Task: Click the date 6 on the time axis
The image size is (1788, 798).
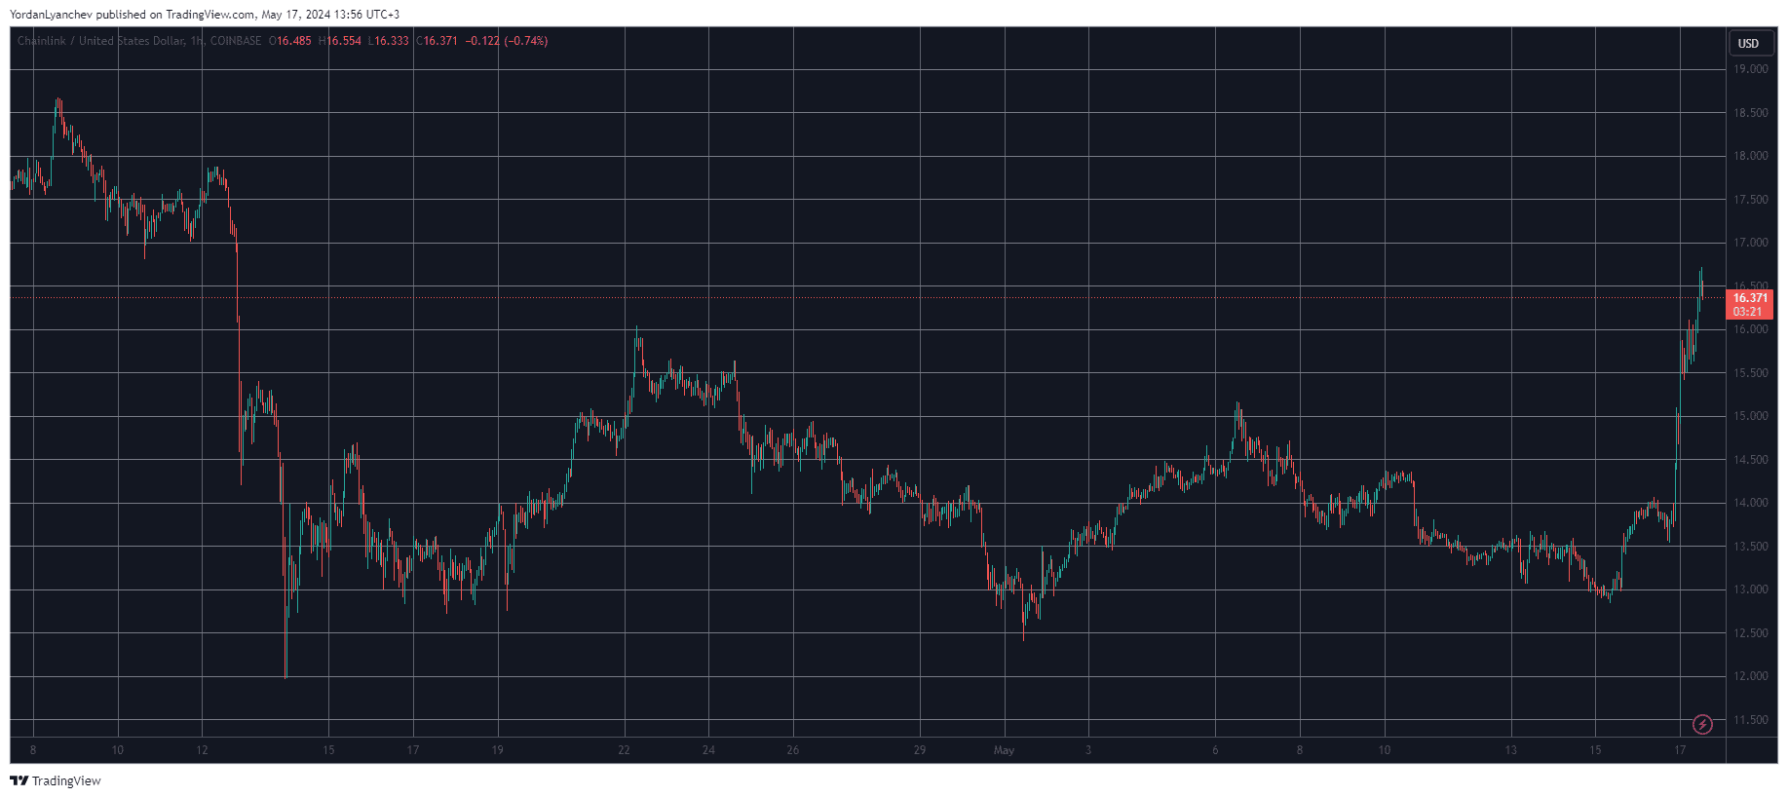Action: (x=1215, y=750)
